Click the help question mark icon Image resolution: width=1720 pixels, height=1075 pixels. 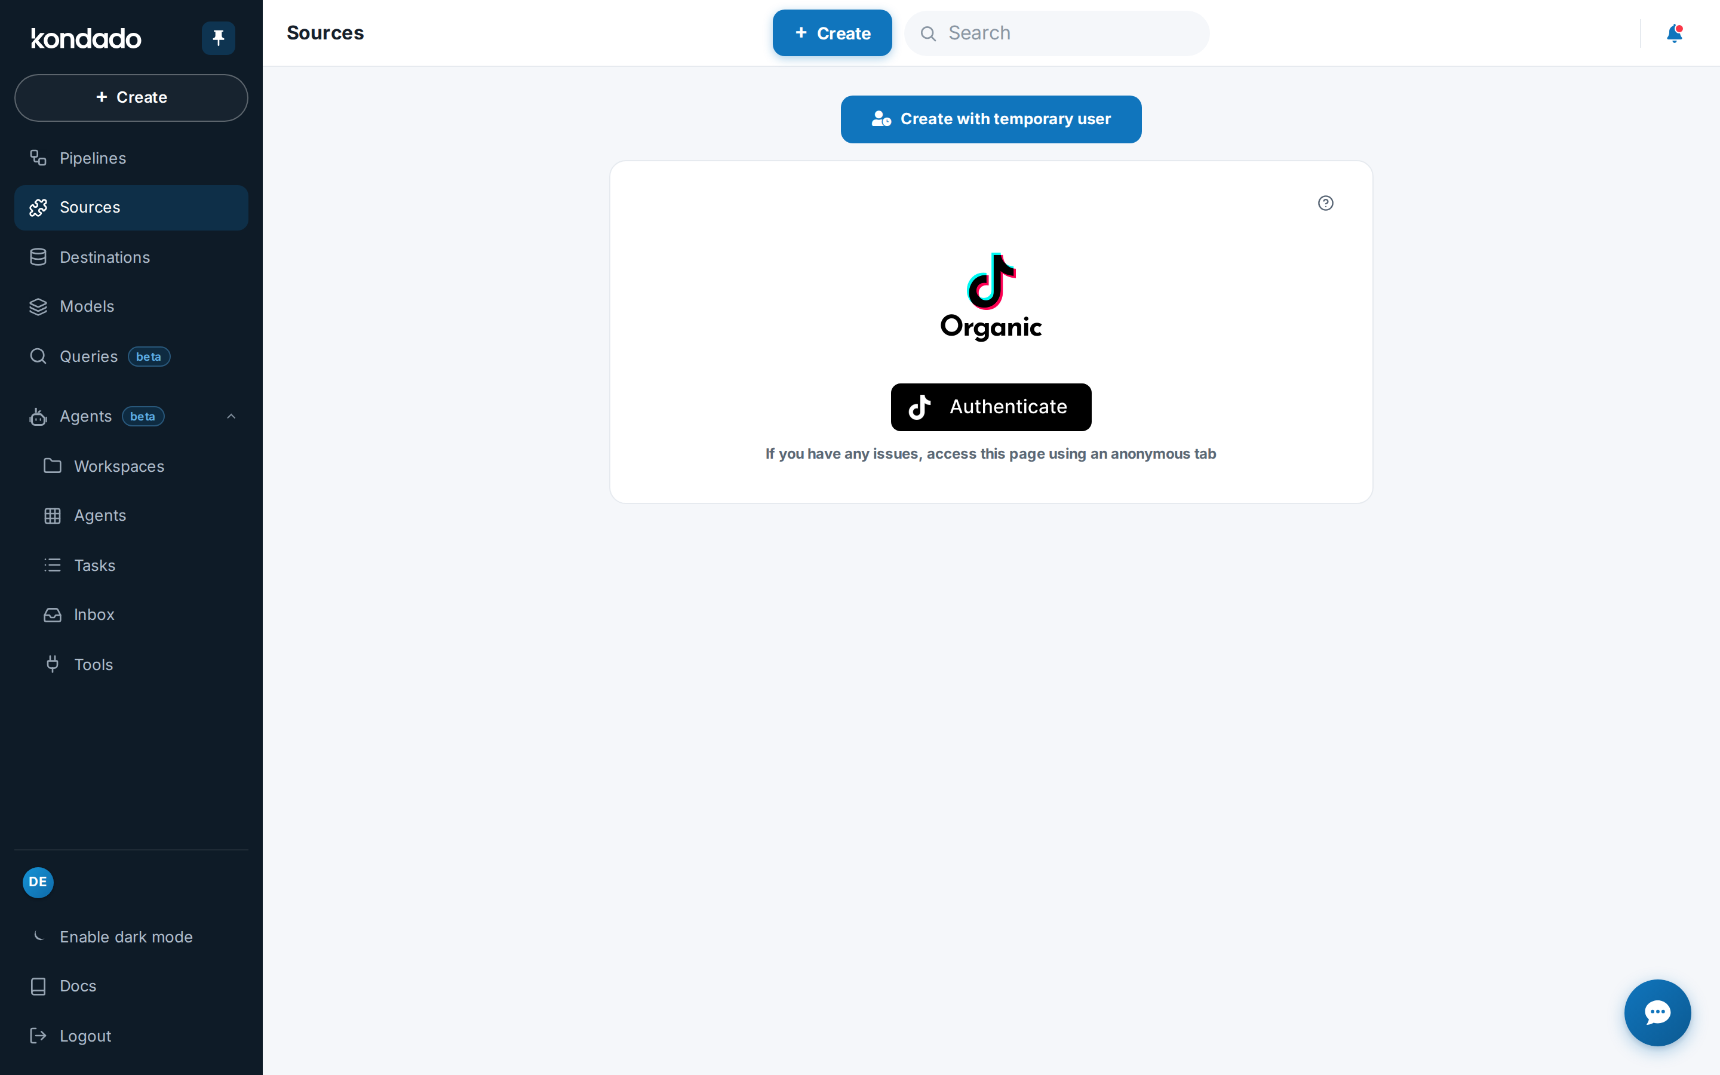tap(1326, 203)
